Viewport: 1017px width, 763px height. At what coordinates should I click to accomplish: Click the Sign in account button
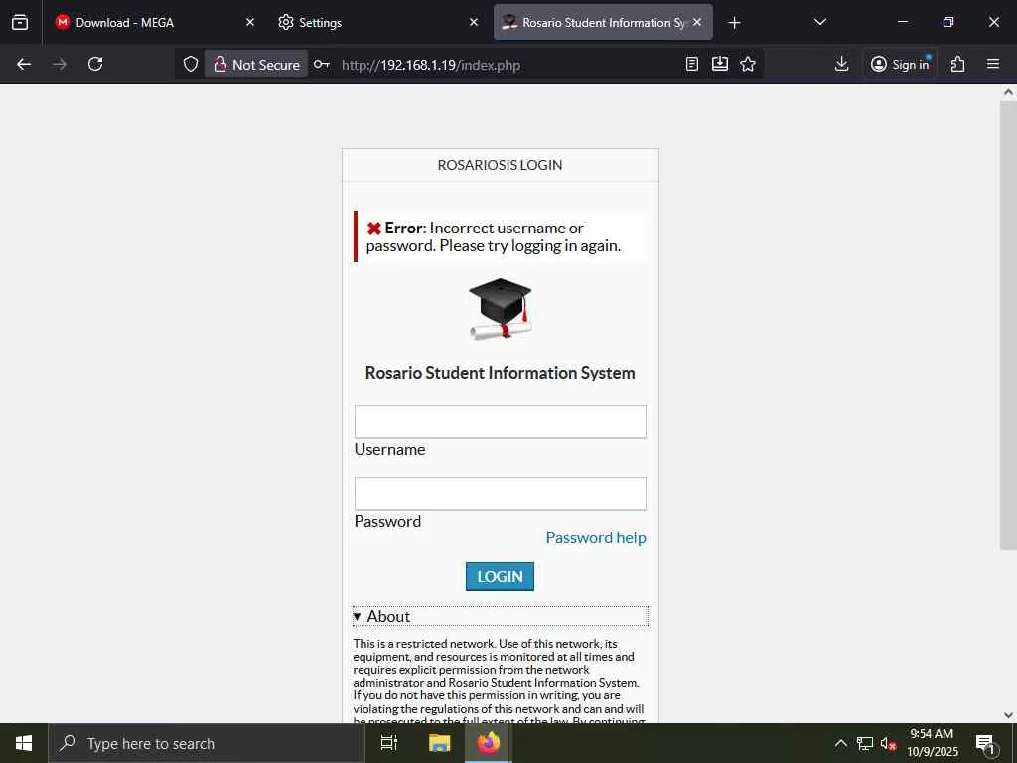pyautogui.click(x=900, y=65)
